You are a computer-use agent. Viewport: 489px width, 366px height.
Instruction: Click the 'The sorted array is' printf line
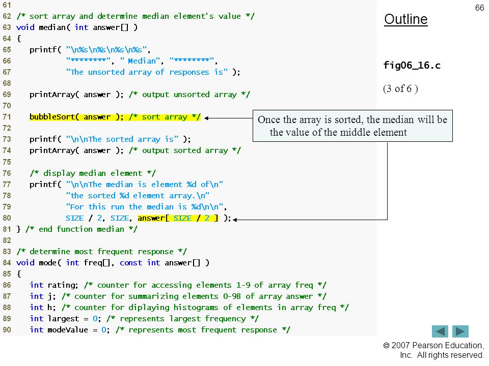coord(110,139)
